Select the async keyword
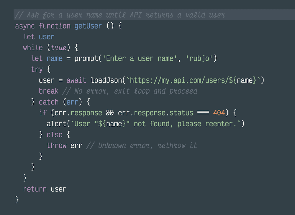Screen dimensions: 295x215 [x=25, y=26]
